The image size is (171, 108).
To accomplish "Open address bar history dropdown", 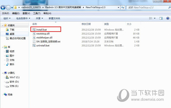I will point(118,8).
